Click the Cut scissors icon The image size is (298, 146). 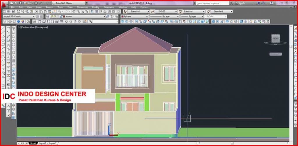coord(37,12)
